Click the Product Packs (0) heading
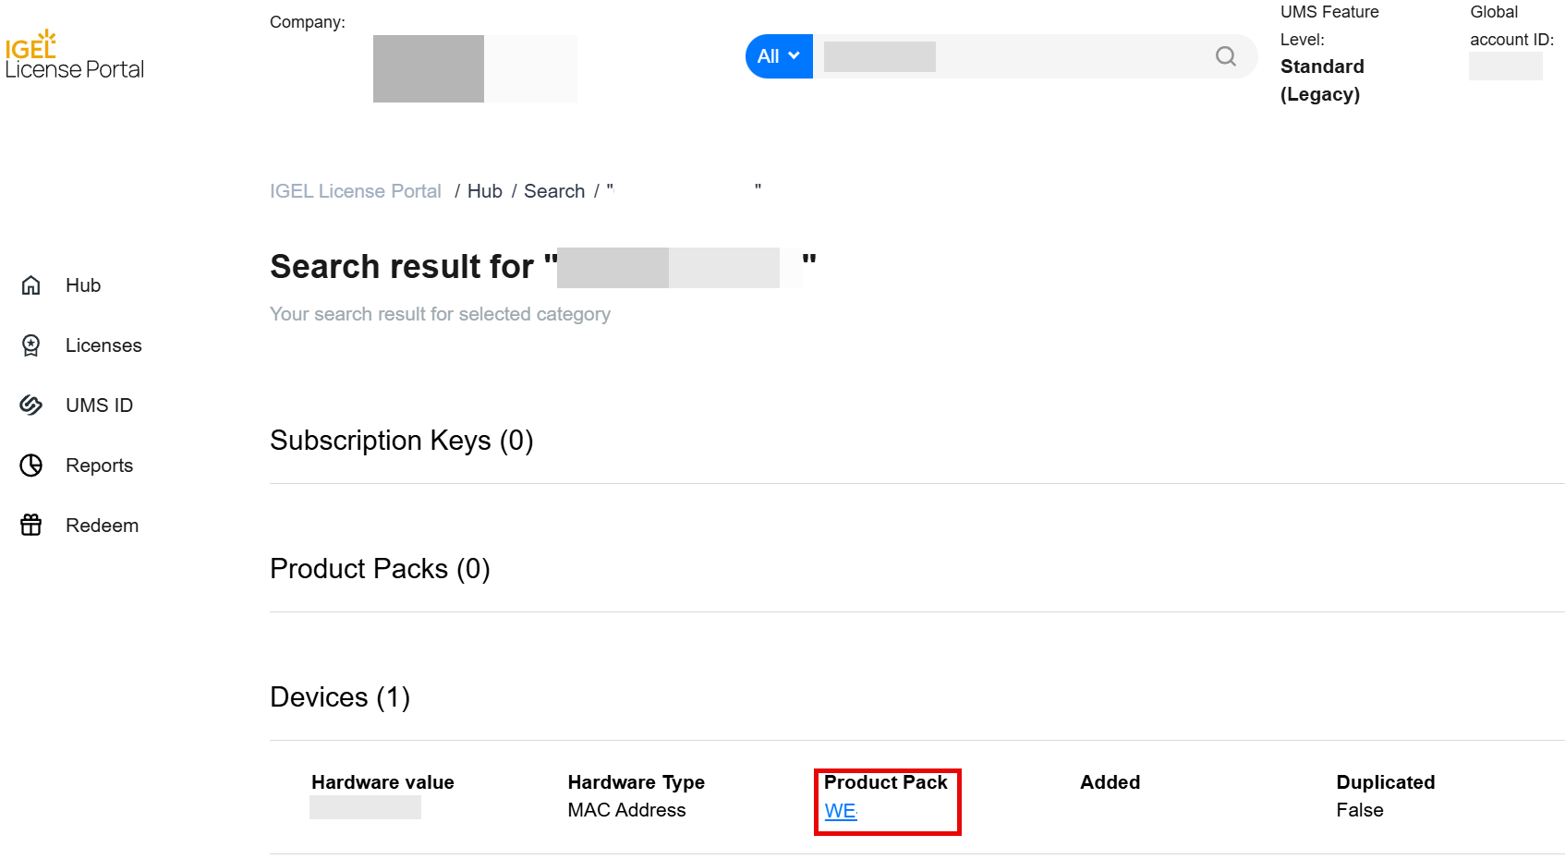 click(x=380, y=569)
